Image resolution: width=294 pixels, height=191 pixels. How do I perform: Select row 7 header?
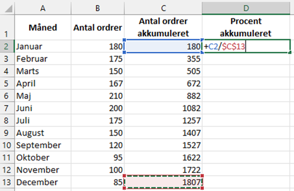pyautogui.click(x=7, y=108)
